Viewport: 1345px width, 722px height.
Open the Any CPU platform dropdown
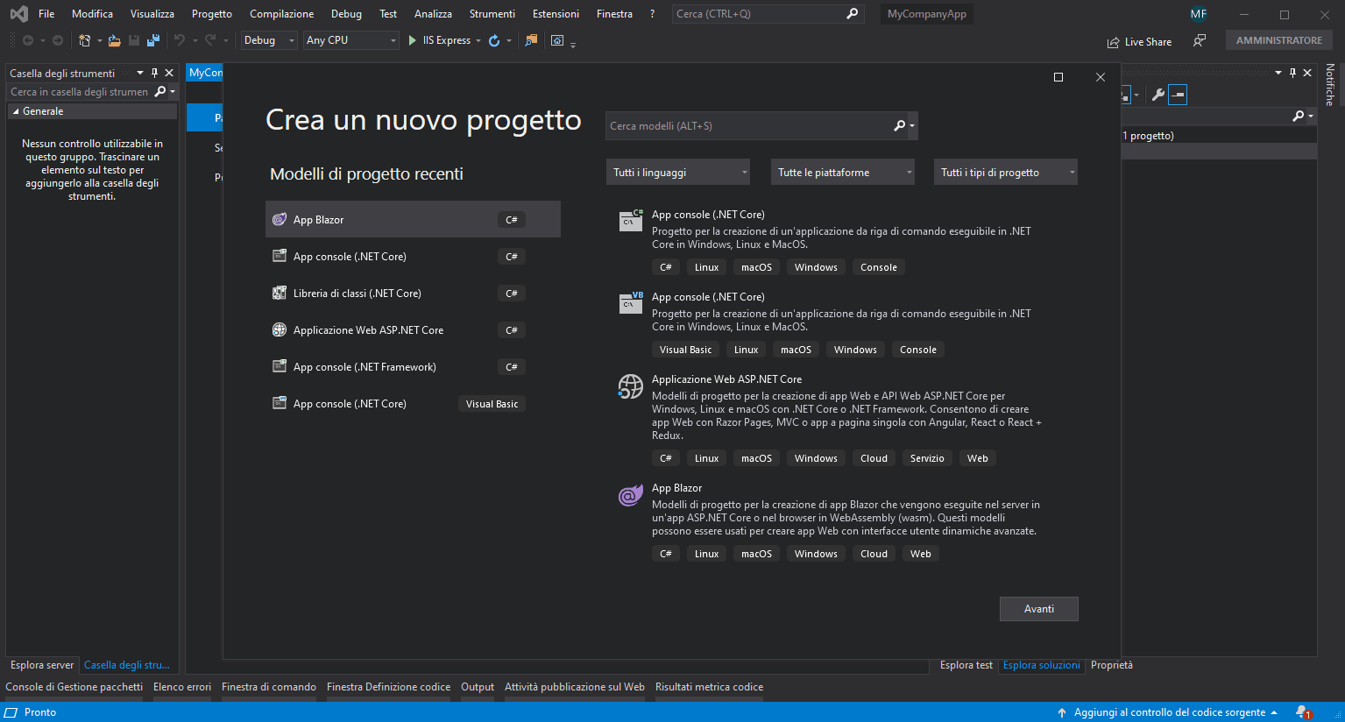[x=351, y=40]
